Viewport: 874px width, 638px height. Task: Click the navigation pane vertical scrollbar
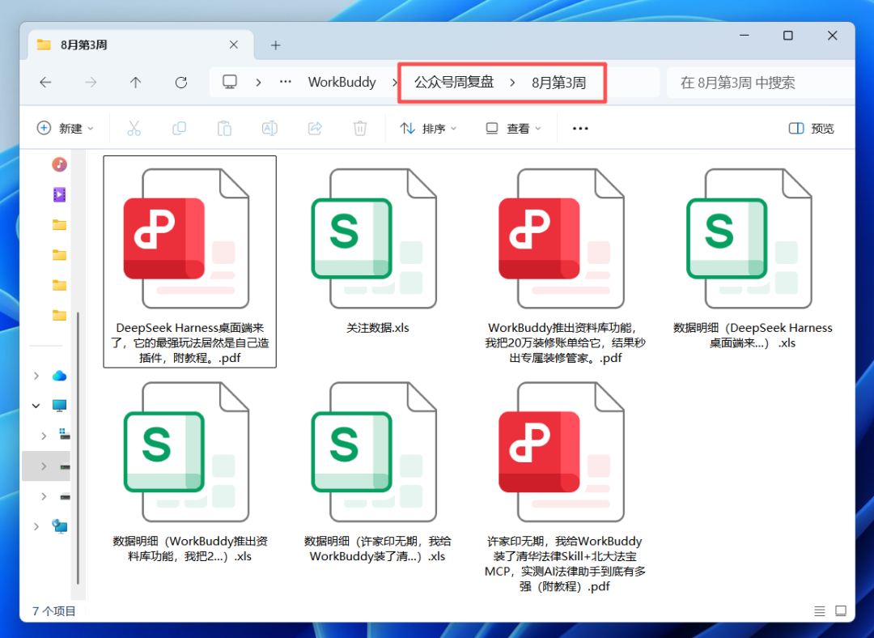(78, 448)
